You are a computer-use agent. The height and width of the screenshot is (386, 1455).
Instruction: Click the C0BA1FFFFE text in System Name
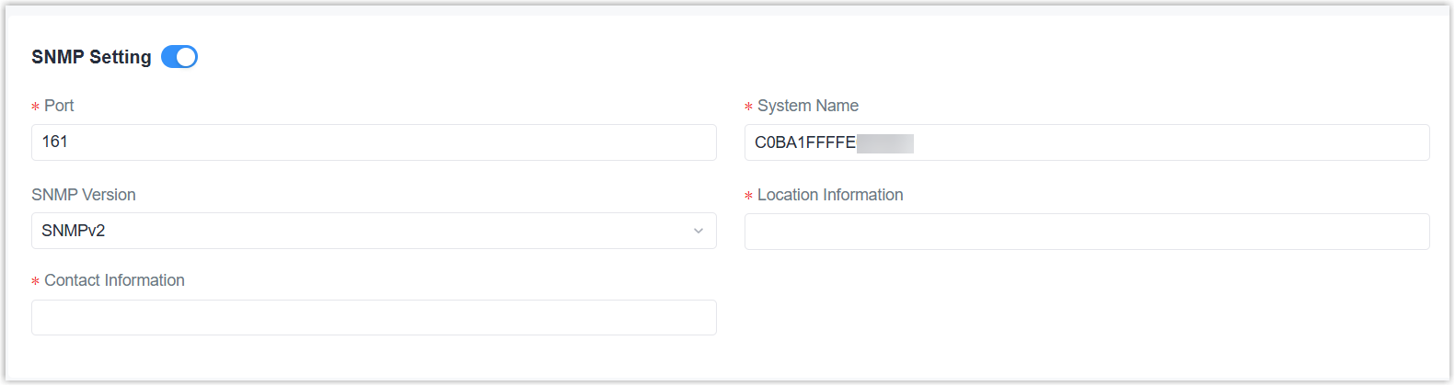click(805, 142)
